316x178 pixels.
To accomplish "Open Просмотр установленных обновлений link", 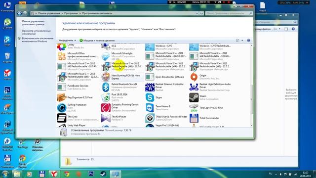I will (36, 32).
